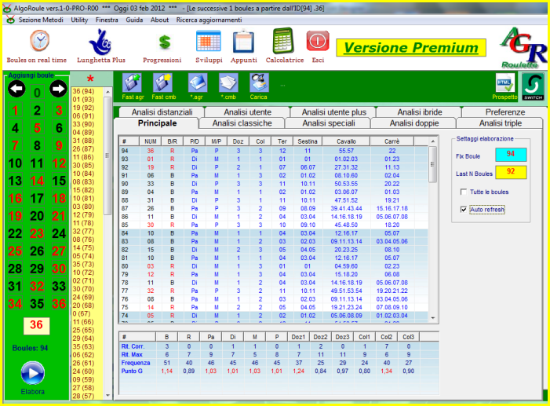This screenshot has width=550, height=406.
Task: Click the Versione Premium banner
Action: click(411, 48)
